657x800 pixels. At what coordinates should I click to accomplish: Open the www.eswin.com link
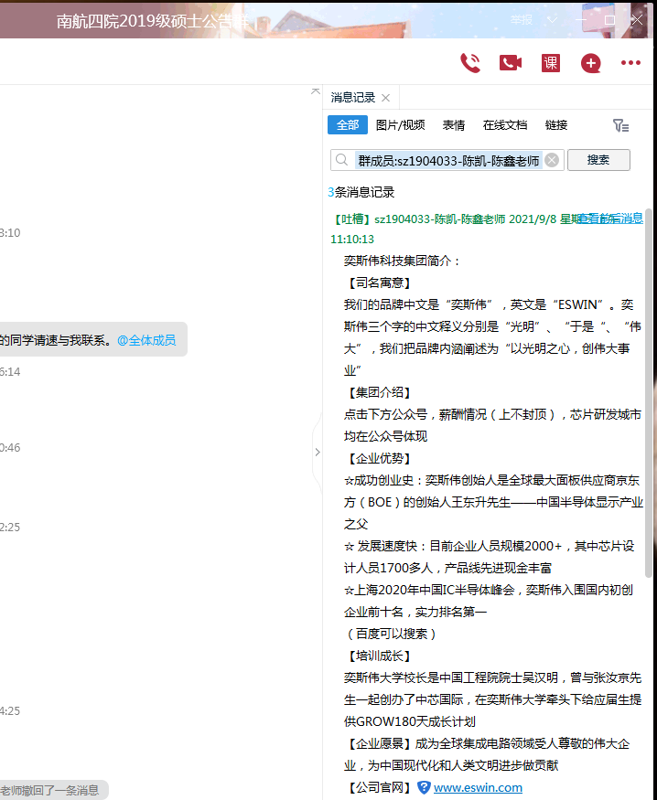[478, 788]
